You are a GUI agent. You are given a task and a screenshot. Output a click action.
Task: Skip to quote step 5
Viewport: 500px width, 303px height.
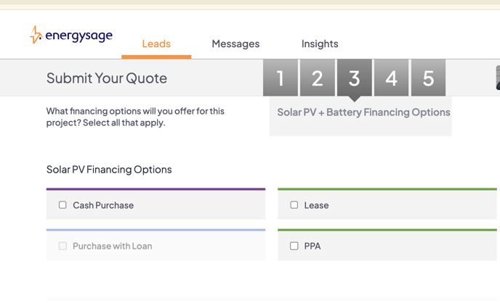(x=429, y=78)
